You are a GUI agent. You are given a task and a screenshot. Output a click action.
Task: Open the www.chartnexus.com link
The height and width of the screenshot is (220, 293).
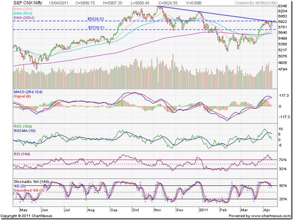[270, 216]
